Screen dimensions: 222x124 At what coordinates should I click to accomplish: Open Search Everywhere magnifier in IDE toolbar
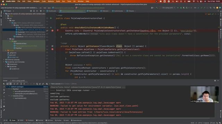(214, 8)
